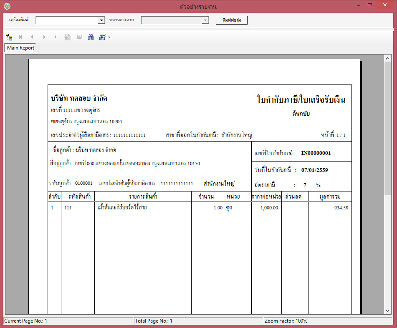The height and width of the screenshot is (328, 397).
Task: Click the title ใบกำกับภาษี/ใบเสร็จรับเงิน
Action: [x=301, y=99]
